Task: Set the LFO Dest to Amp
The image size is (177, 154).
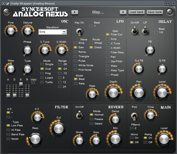Action: coord(111,39)
